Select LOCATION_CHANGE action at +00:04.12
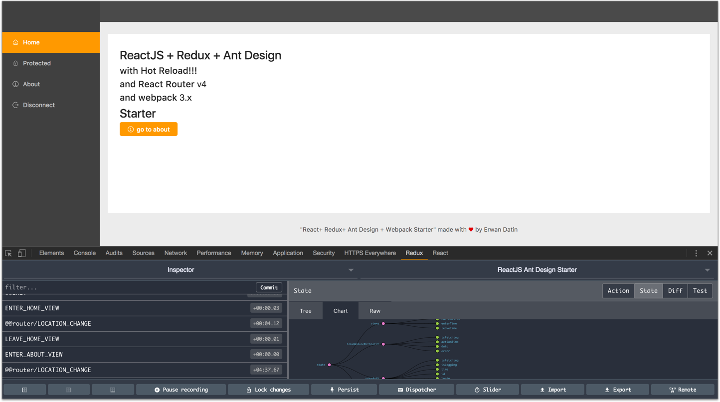720x402 pixels. (145, 324)
